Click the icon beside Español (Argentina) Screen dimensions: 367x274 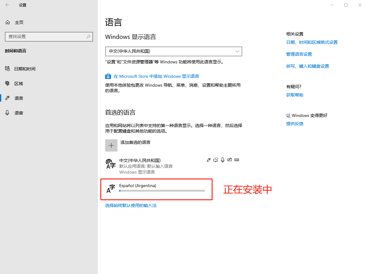pos(111,189)
